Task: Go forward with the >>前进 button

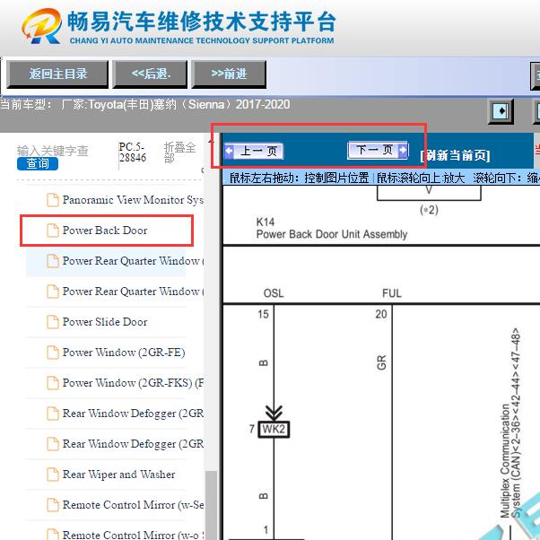Action: (x=229, y=74)
